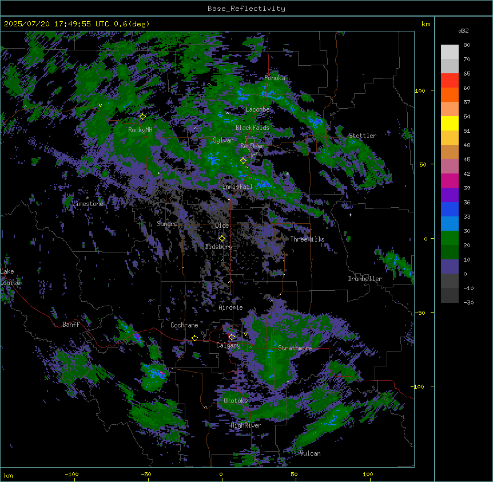Click the dBZ legend heading
The width and height of the screenshot is (493, 482).
(x=463, y=30)
